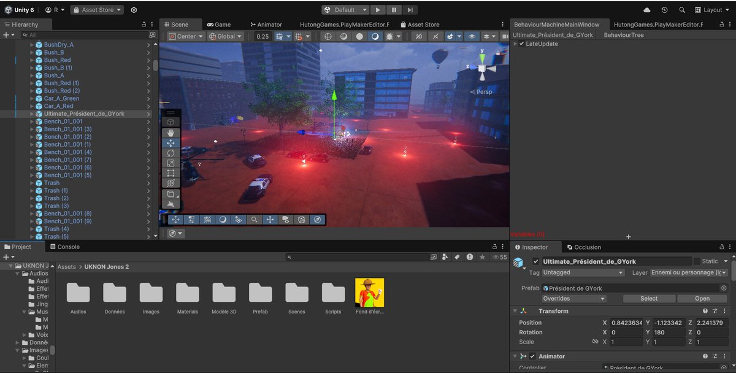Select the Move tool in scene overlay

point(171,142)
